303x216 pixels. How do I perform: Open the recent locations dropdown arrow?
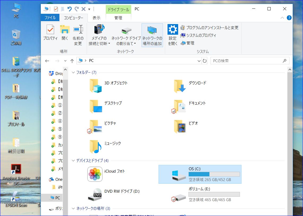click(x=65, y=61)
